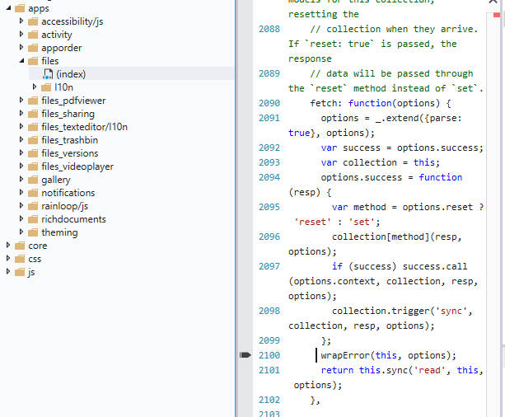505x417 pixels.
Task: Click the richdocuments folder icon
Action: click(33, 220)
